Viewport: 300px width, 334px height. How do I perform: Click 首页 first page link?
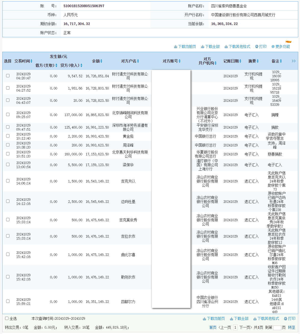(213, 327)
